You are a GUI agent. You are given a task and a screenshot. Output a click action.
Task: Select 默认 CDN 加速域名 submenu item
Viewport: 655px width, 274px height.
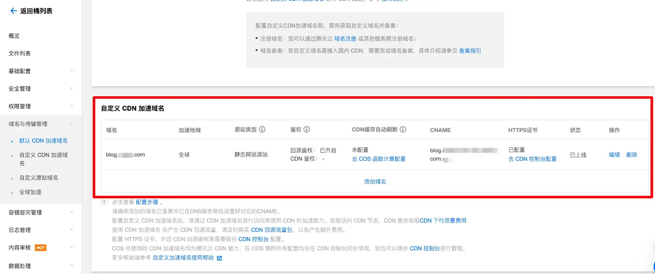[43, 141]
